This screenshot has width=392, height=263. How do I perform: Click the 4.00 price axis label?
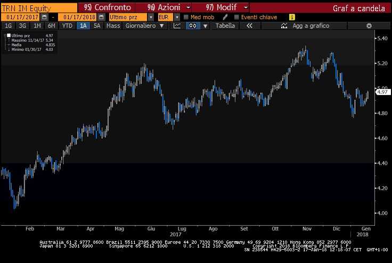[382, 213]
